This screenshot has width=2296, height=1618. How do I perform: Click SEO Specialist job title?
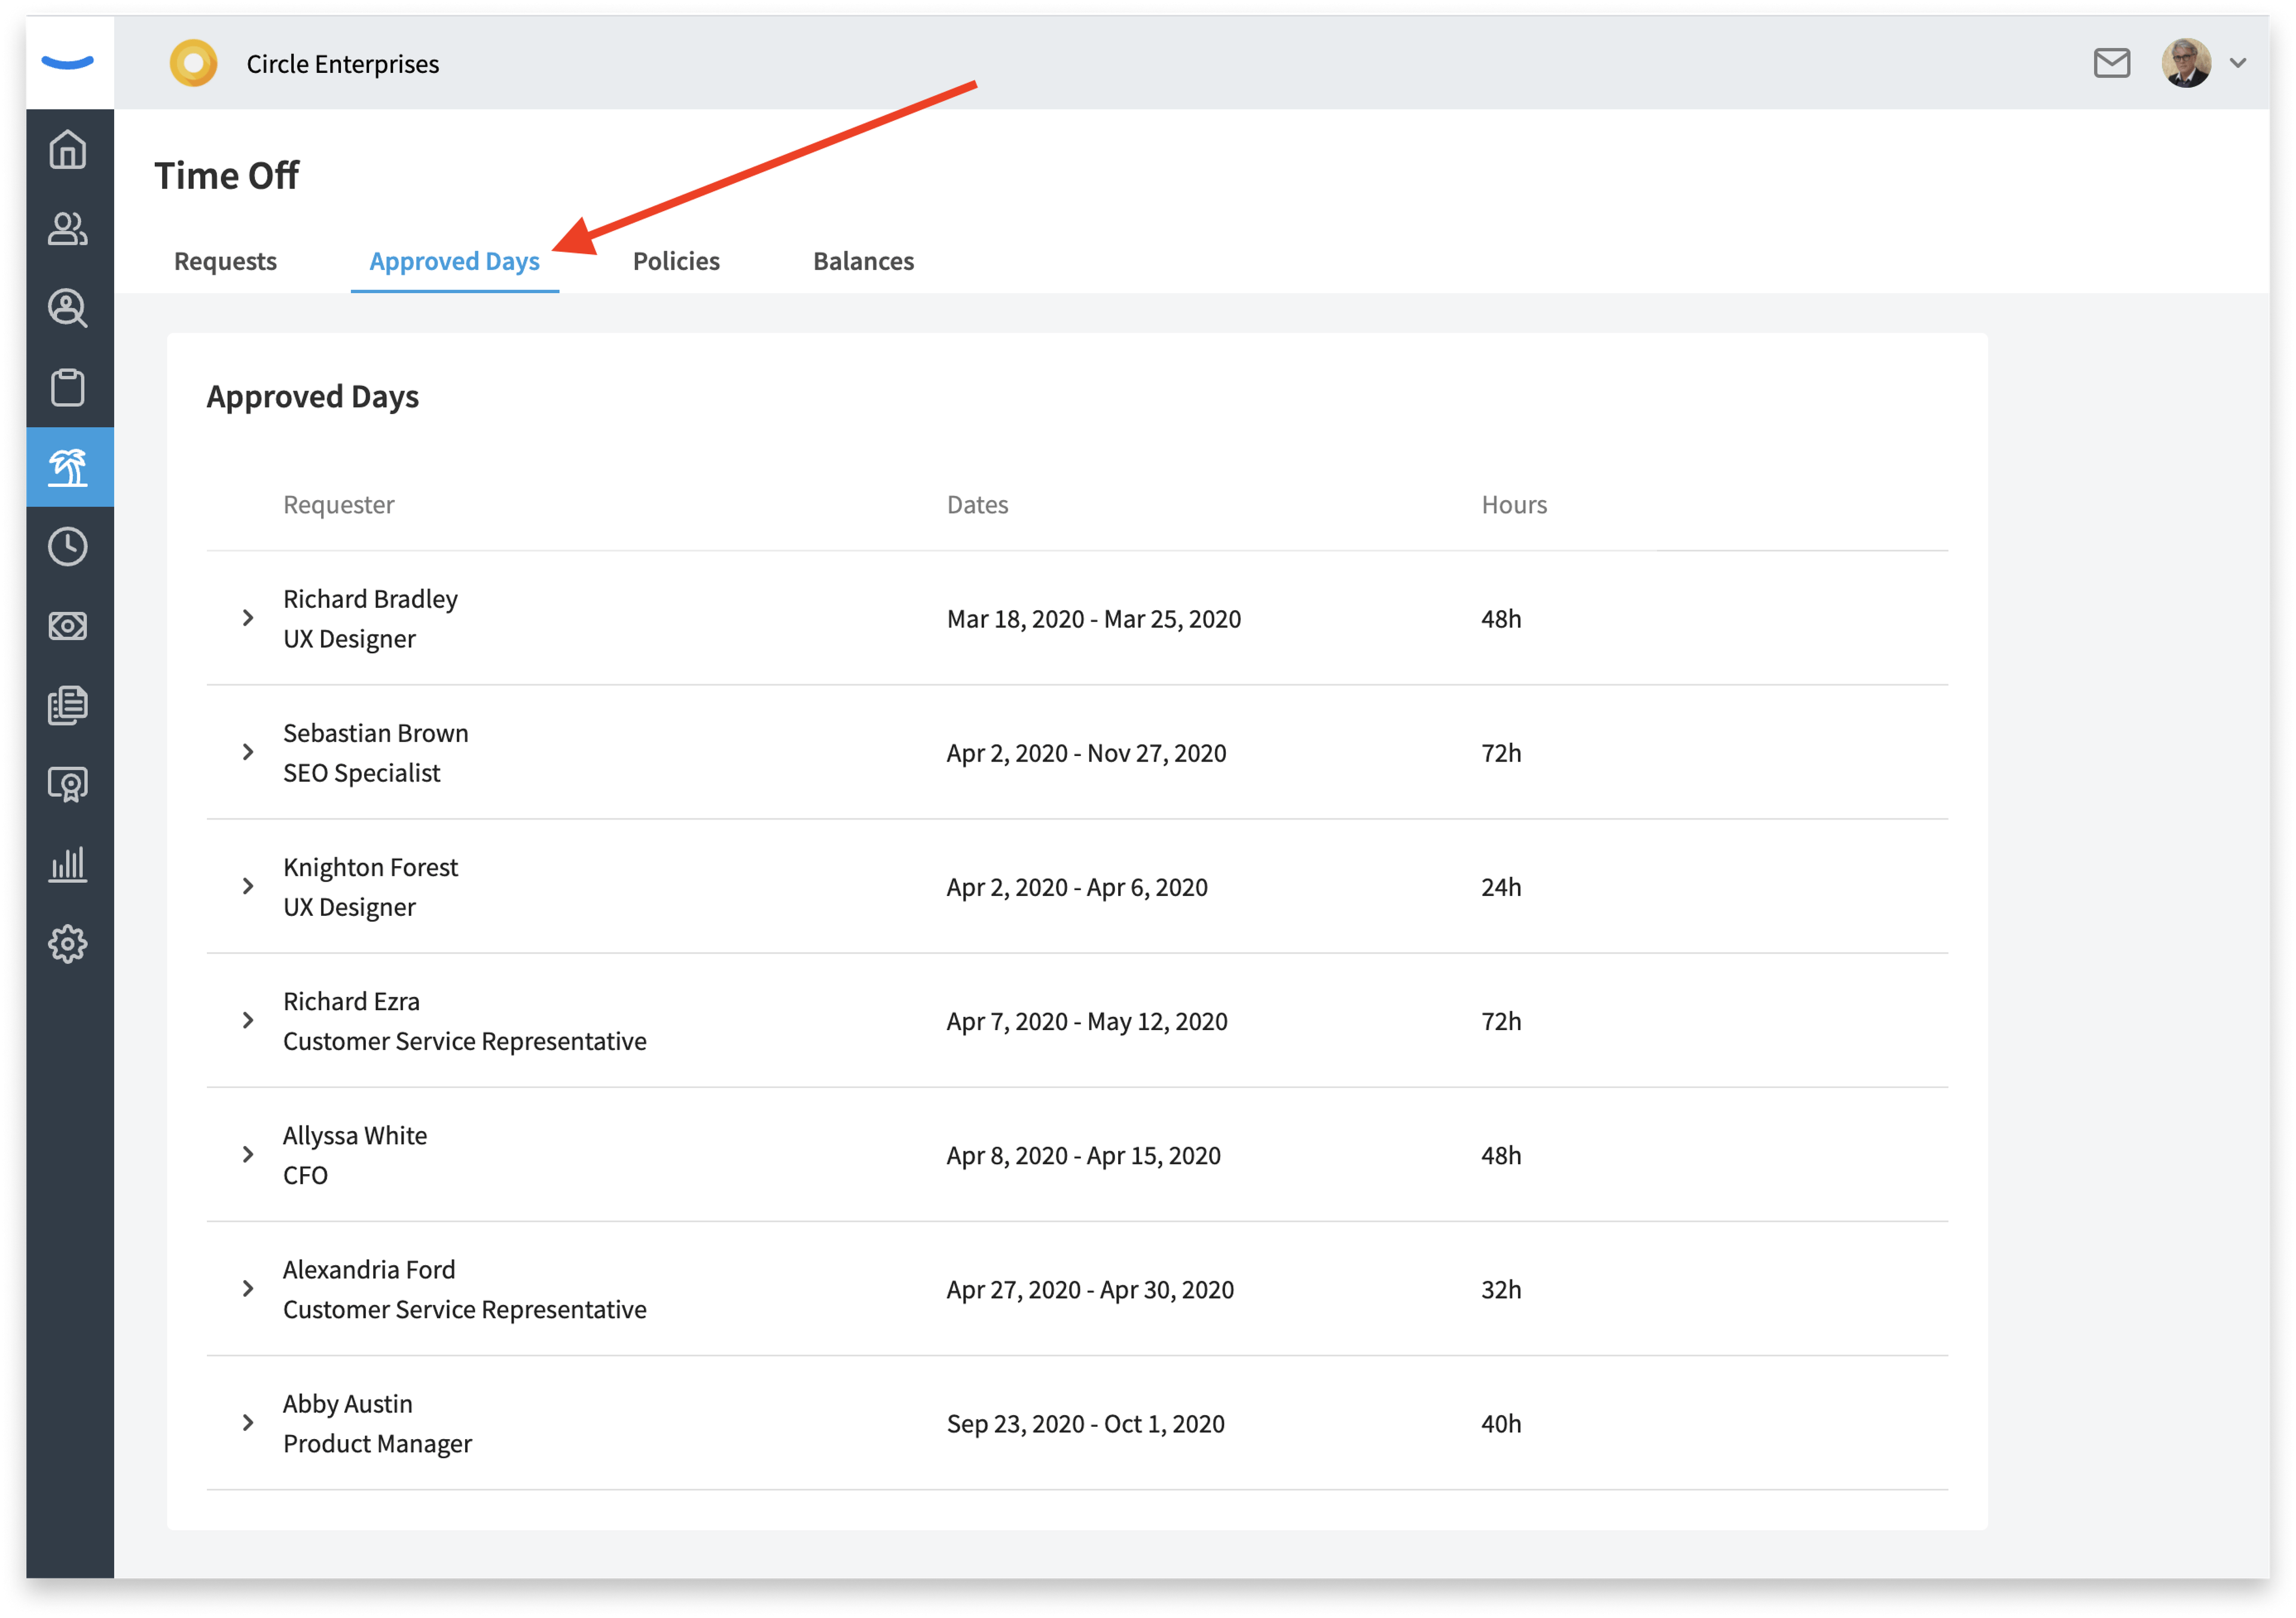coord(361,772)
